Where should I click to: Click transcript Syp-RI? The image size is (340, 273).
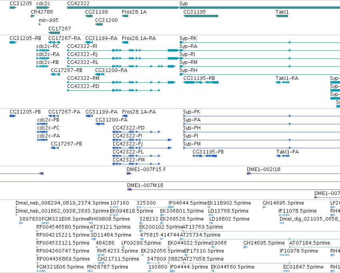187,54
